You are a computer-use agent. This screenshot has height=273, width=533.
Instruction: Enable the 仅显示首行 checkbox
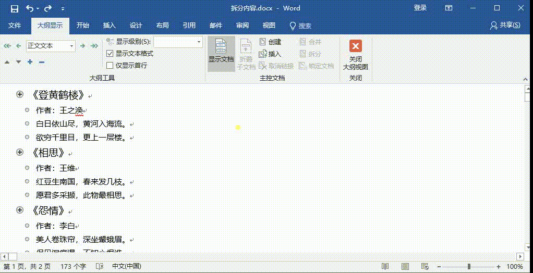tap(110, 66)
